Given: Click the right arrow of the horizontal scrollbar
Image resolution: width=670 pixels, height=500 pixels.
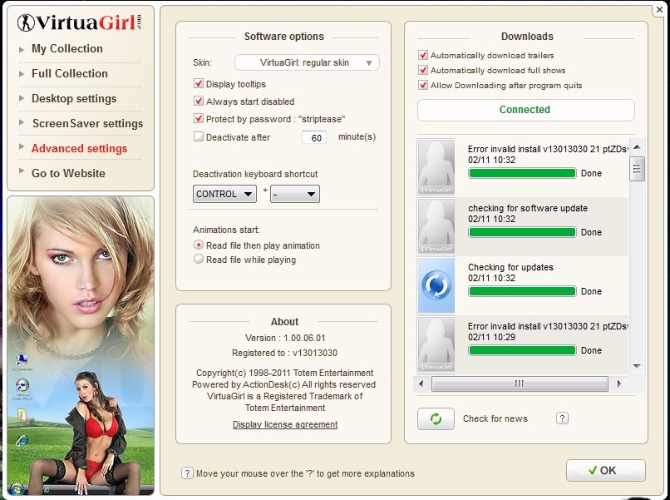Looking at the screenshot, I should (616, 384).
